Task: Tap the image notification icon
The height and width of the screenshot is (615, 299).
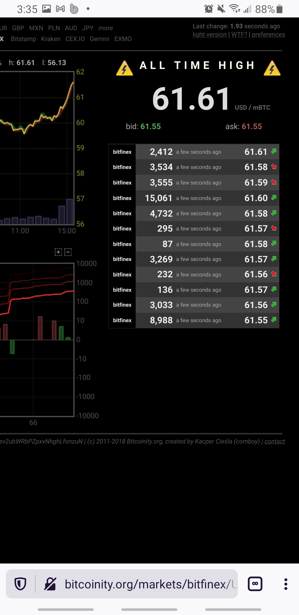Action: (47, 9)
